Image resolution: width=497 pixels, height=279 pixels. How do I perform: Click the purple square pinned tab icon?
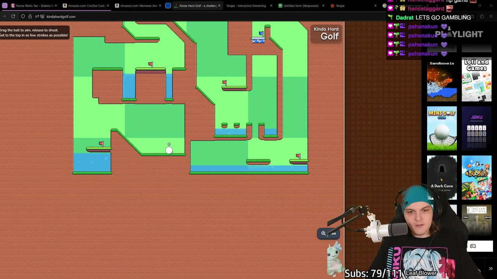coord(5,6)
